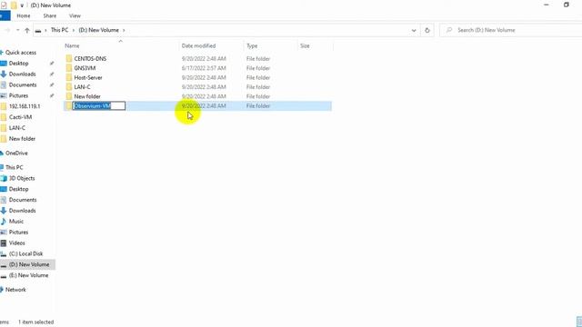Open Quick access in navigation pane
Viewport: 582px width, 327px height.
click(x=21, y=53)
